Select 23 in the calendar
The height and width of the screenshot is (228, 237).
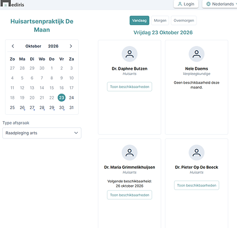(x=62, y=98)
